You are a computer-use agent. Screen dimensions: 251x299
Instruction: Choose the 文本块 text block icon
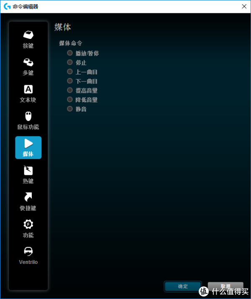tap(28, 89)
